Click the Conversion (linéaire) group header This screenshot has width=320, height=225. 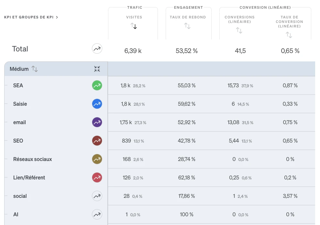click(x=265, y=7)
